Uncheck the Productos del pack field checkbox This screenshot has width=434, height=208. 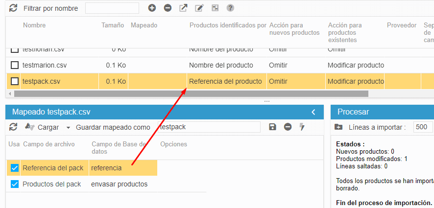point(15,184)
